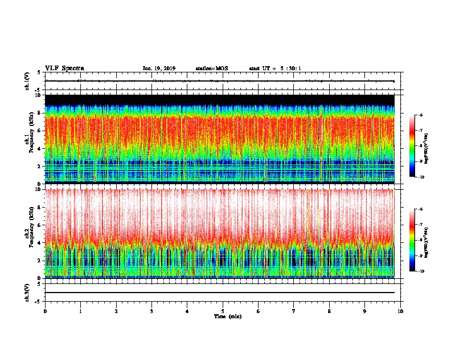451x349 pixels.
Task: Click the log(PSD) label beside upper color bar
Action: [427, 148]
